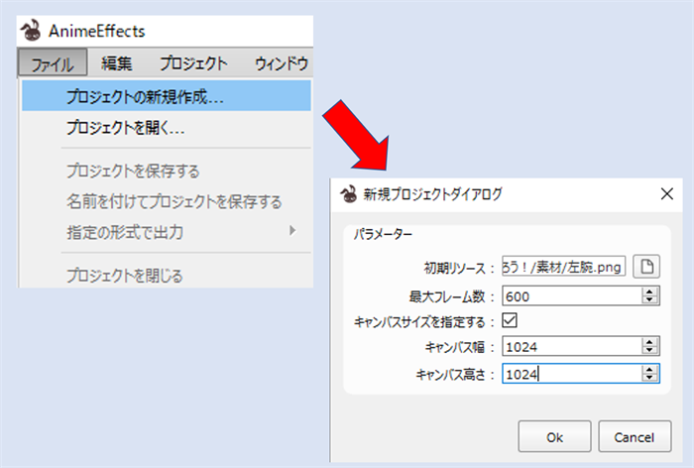
Task: Click the 初期リソース path field
Action: pyautogui.click(x=563, y=267)
